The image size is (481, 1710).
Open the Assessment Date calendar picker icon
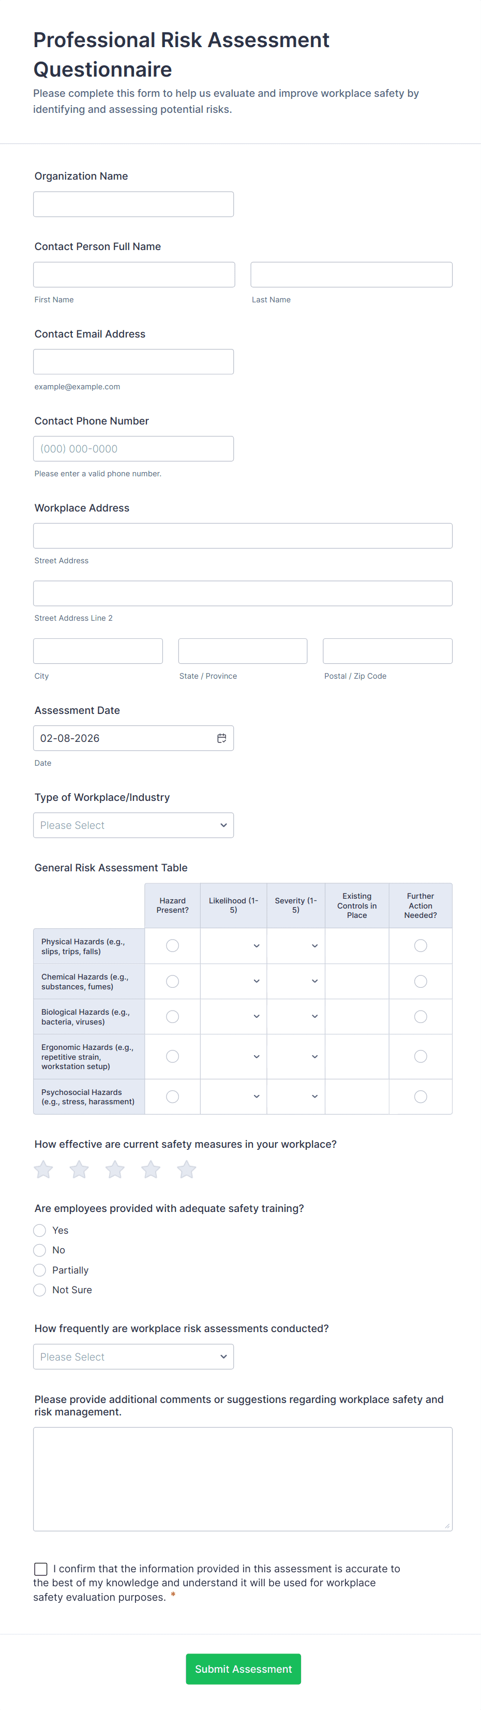click(x=221, y=738)
